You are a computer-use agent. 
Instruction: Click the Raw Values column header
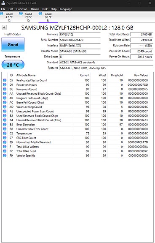136,75
